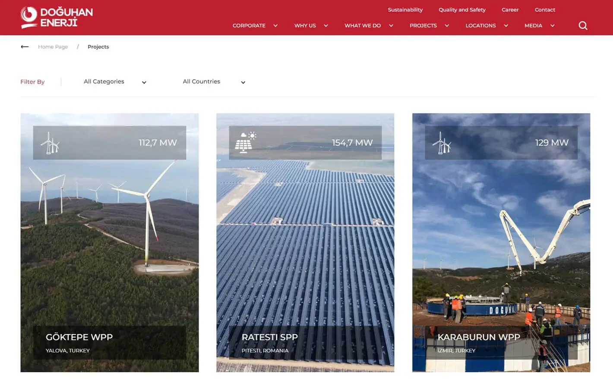
Task: Open the Ratesti SPP project card
Action: 305,242
